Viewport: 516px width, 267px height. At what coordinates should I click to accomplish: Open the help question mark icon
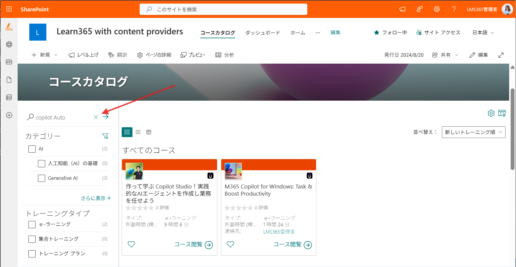pyautogui.click(x=454, y=9)
